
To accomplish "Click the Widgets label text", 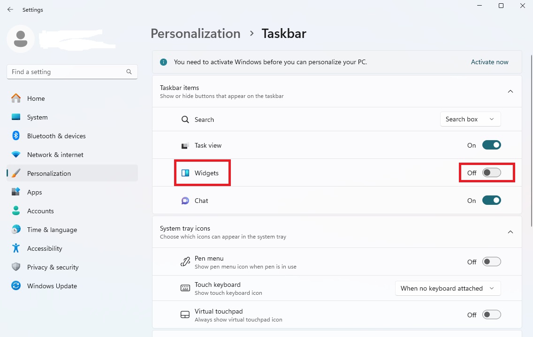I will coord(206,173).
